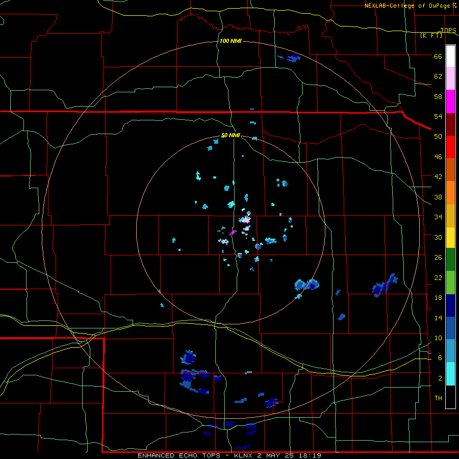Click the 34 scale value
Viewport: 459px width, 459px height.
[438, 217]
